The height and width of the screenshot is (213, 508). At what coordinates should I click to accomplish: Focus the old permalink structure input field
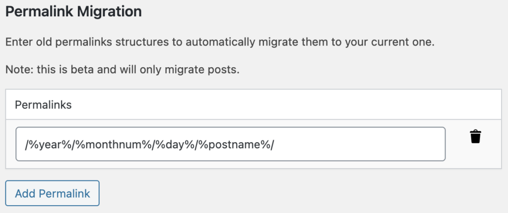tap(230, 144)
